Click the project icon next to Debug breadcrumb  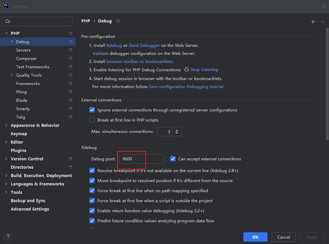[x=118, y=21]
